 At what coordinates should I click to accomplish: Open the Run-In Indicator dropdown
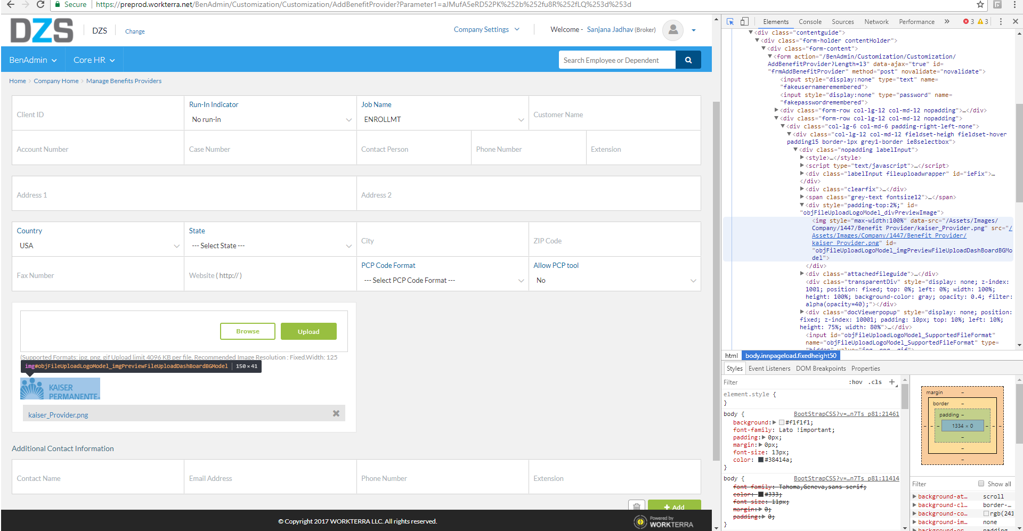tap(271, 119)
